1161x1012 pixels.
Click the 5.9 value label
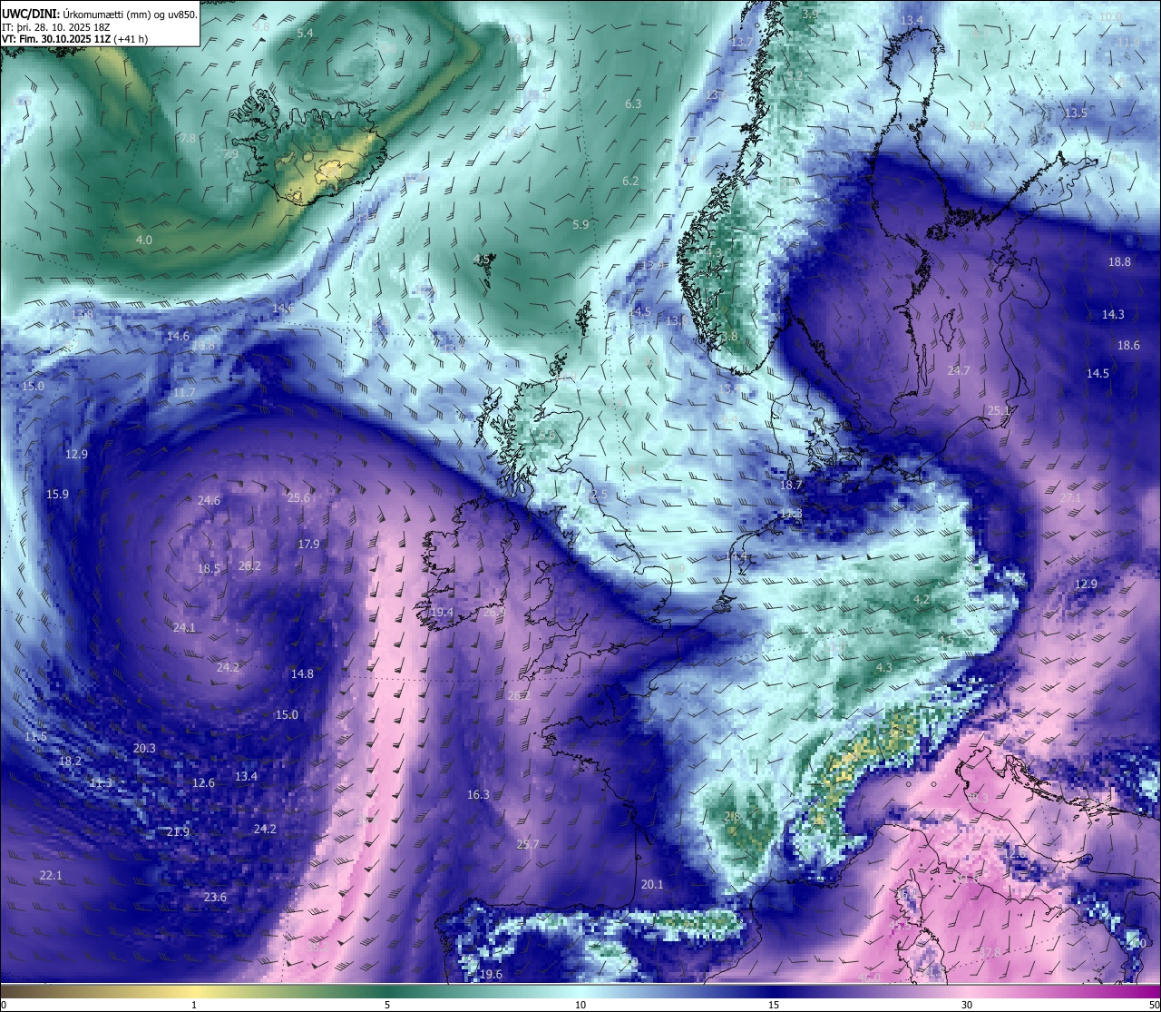click(x=580, y=224)
